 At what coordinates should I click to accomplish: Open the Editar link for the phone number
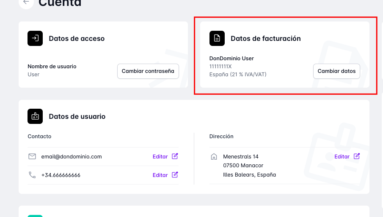click(x=160, y=175)
